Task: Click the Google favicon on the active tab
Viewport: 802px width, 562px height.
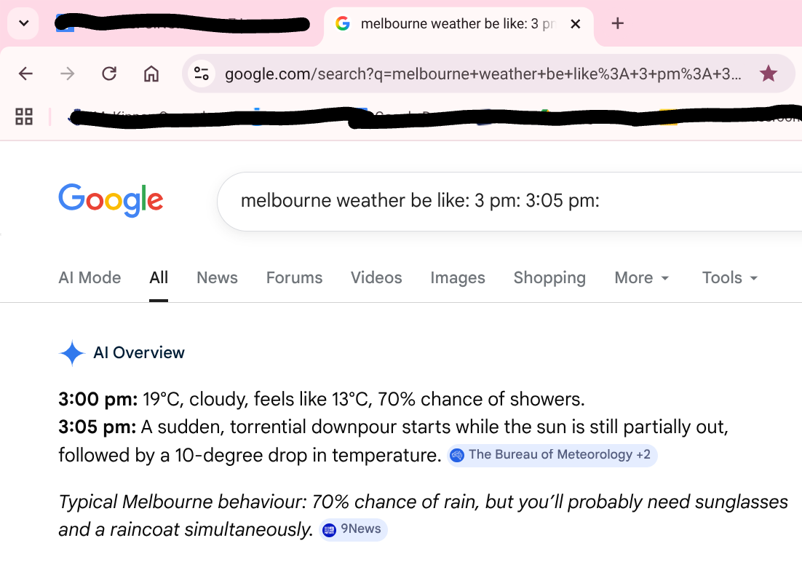Action: [x=342, y=23]
